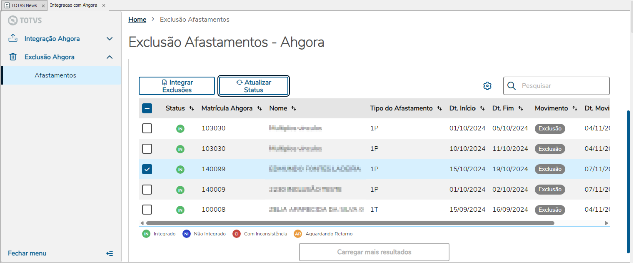This screenshot has width=633, height=263.
Task: Click Fechar menu link
Action: click(x=27, y=253)
